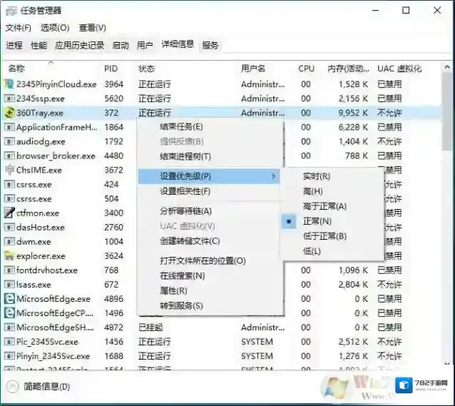Switch to the 用户 tab

coord(145,45)
